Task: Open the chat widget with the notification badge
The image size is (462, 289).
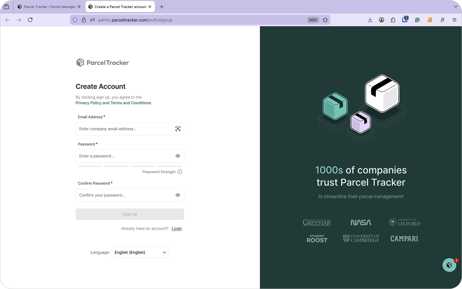Action: tap(449, 265)
